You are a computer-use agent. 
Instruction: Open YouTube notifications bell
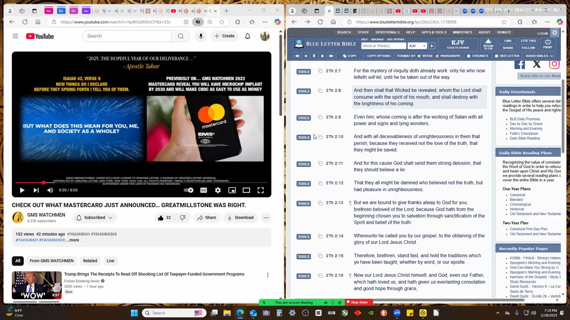pos(248,36)
